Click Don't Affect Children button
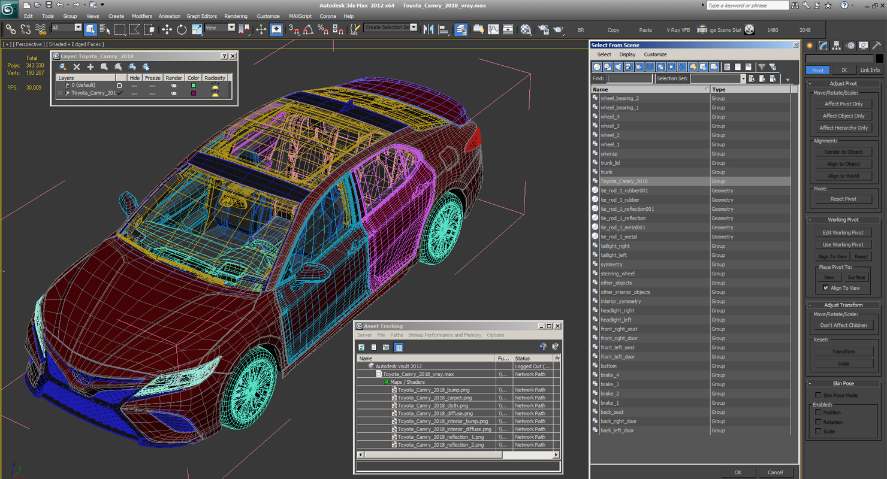887x479 pixels. coord(843,325)
